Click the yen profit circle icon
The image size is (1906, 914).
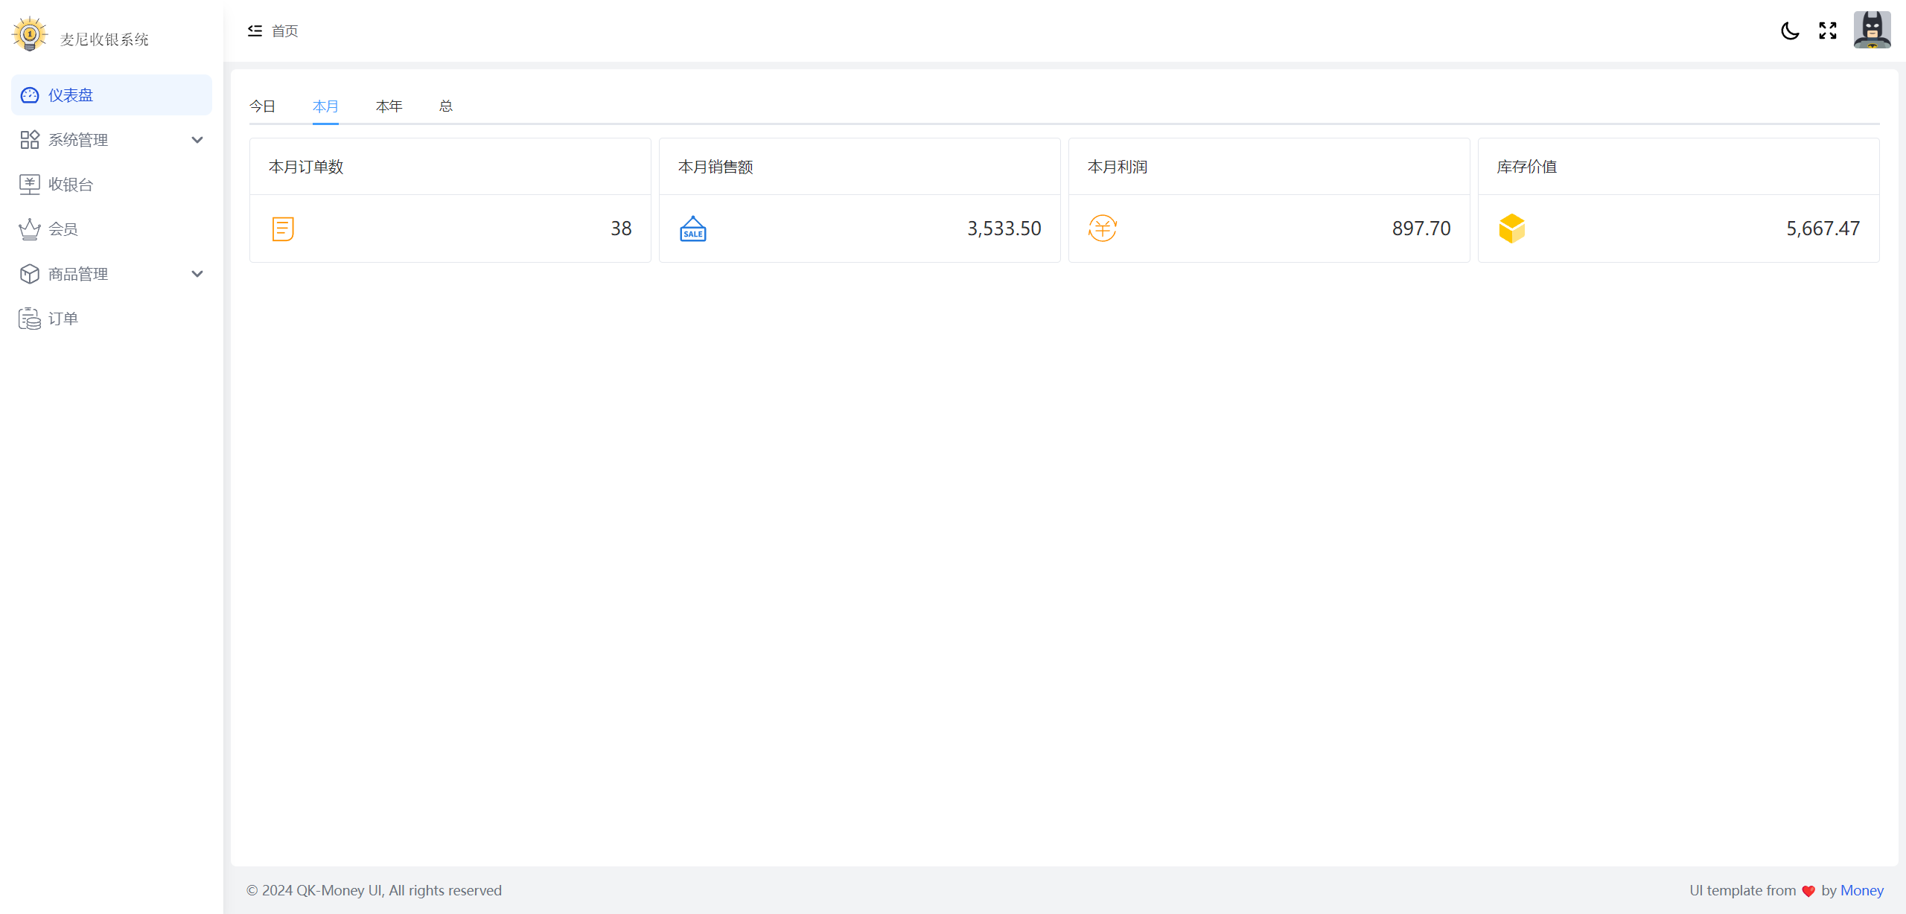(x=1103, y=228)
